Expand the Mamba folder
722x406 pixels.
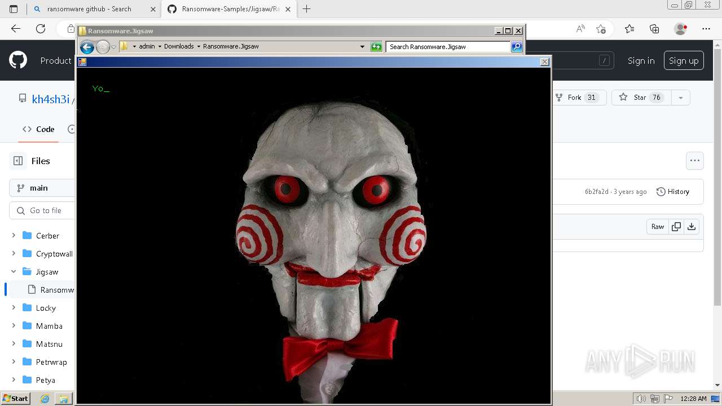[14, 325]
